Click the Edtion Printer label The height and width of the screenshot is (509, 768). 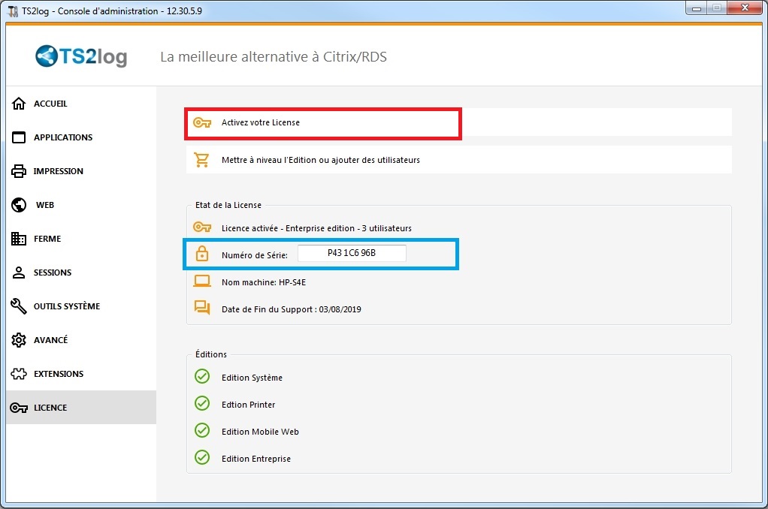click(x=248, y=405)
